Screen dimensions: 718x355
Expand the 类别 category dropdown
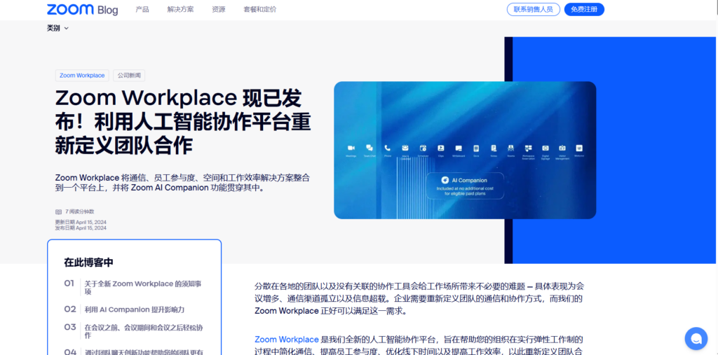tap(58, 28)
